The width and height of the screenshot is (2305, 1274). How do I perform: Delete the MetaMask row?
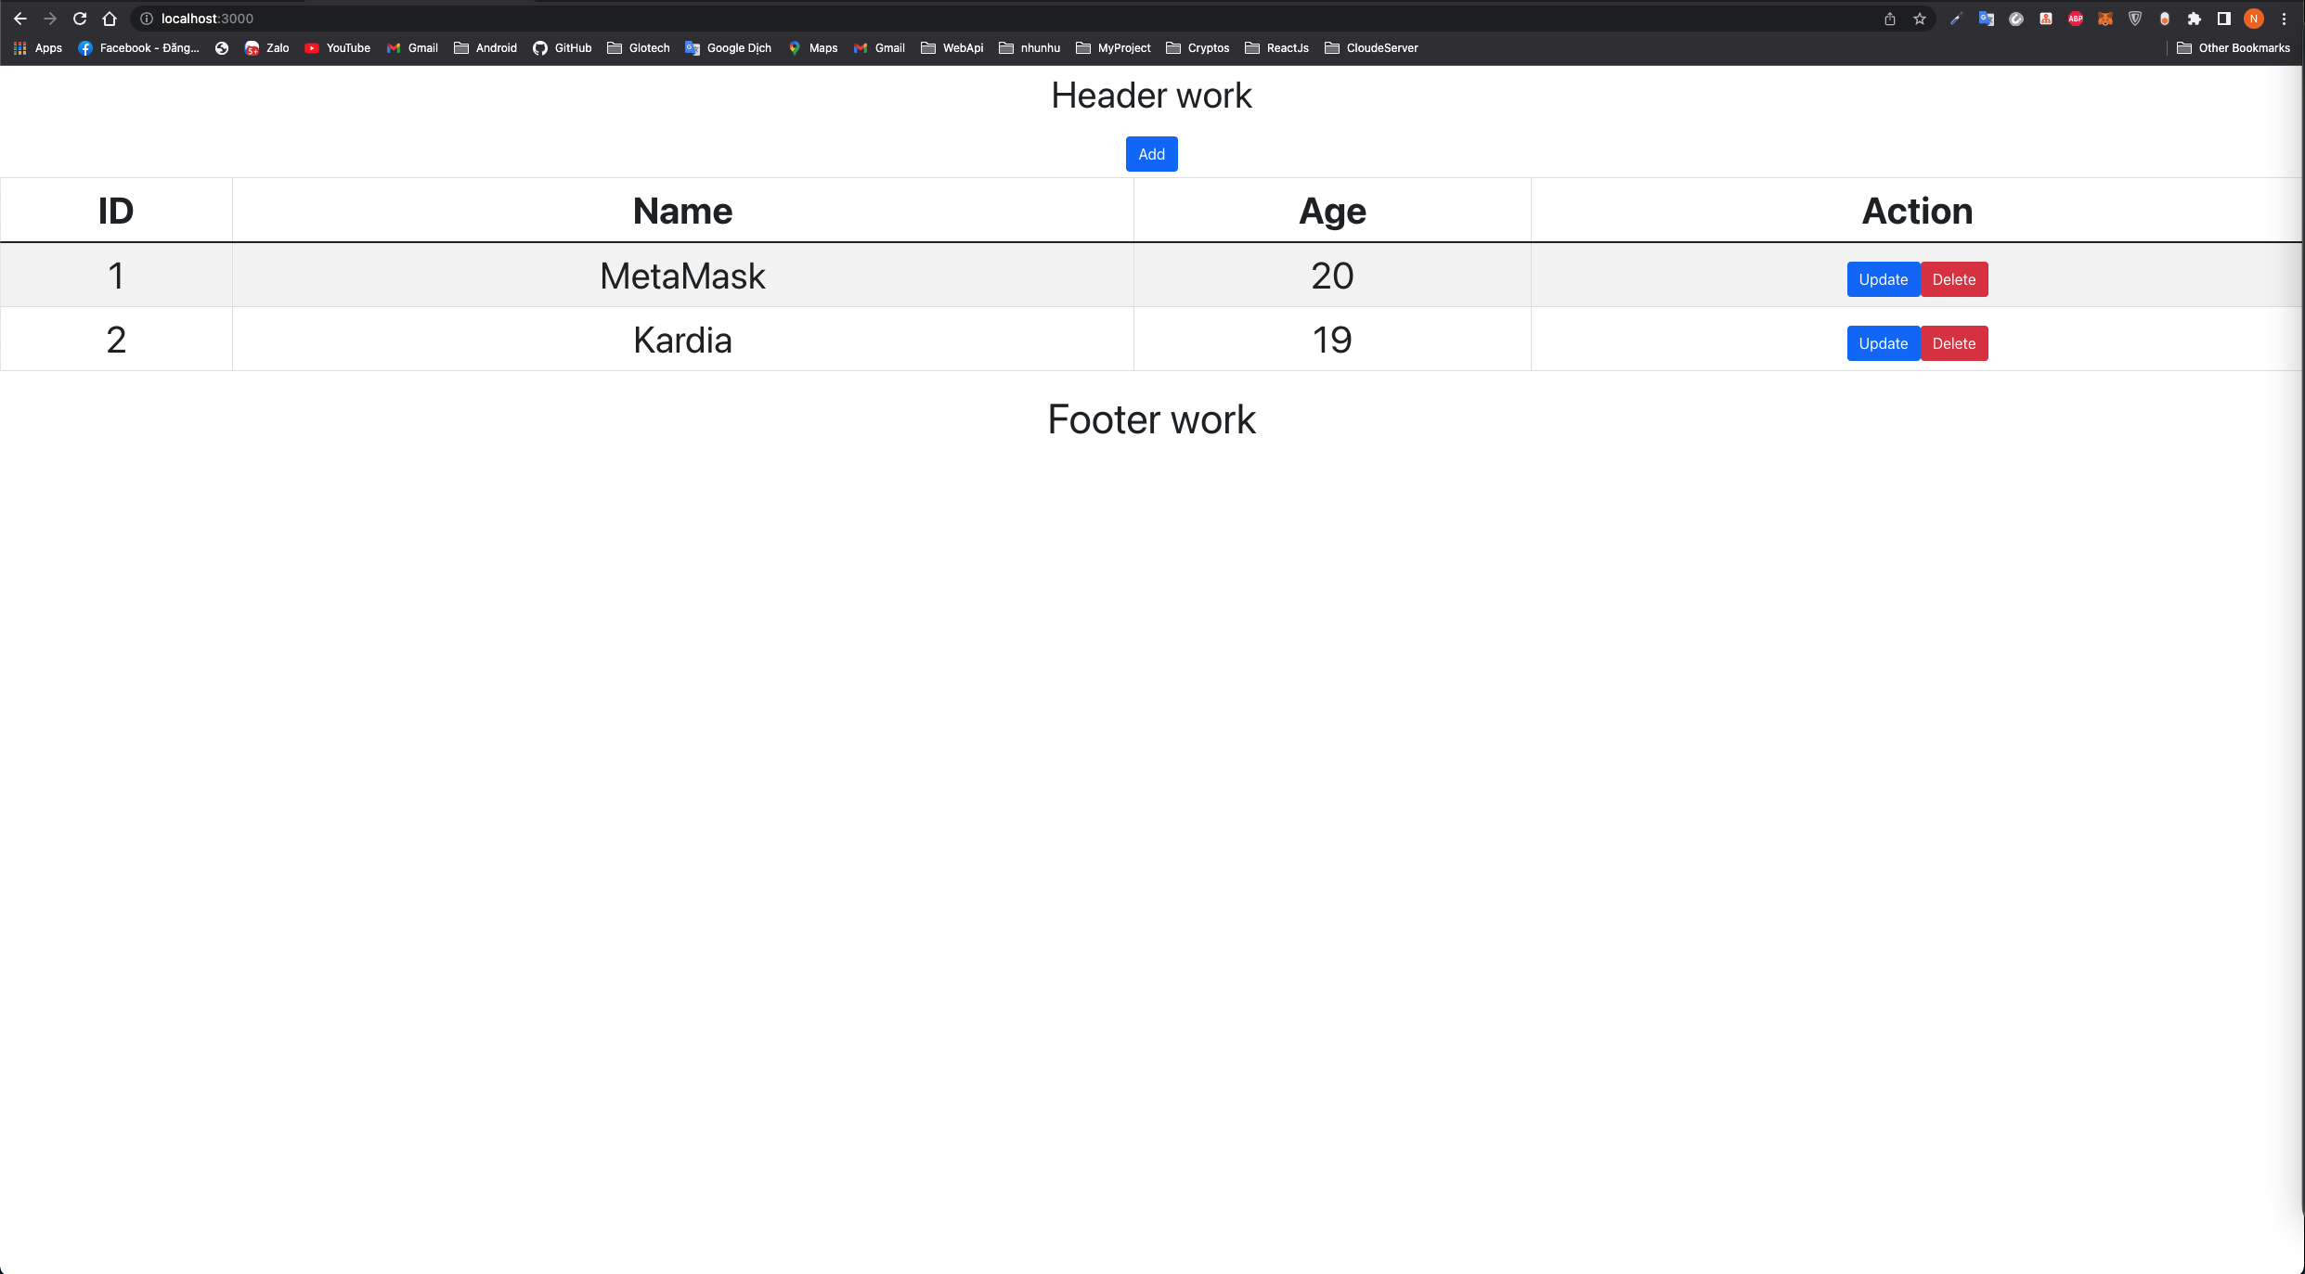pyautogui.click(x=1953, y=279)
